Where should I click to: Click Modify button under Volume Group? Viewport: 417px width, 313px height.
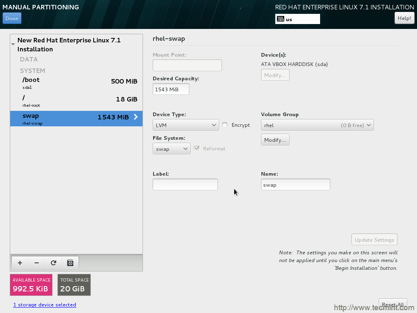coord(275,140)
